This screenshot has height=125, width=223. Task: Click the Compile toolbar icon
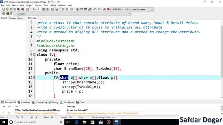click(x=78, y=9)
